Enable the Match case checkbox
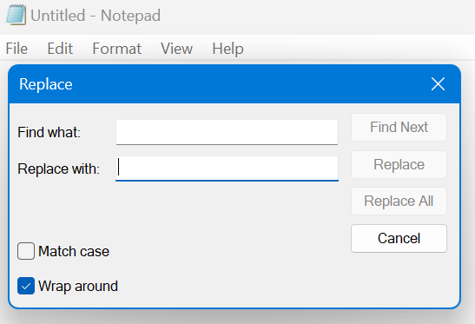475x324 pixels. tap(26, 251)
